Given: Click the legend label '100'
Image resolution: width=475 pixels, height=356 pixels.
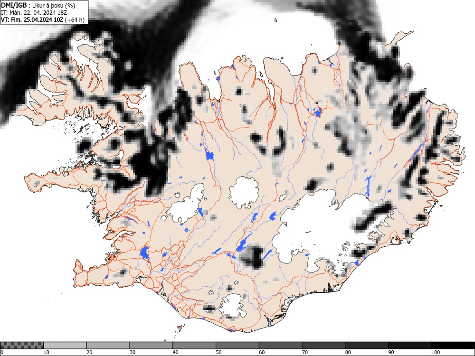Looking at the screenshot, I should [x=436, y=352].
